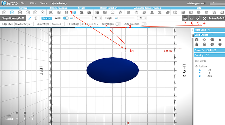Open the Edit menu
The width and height of the screenshot is (225, 125).
click(x=33, y=3)
